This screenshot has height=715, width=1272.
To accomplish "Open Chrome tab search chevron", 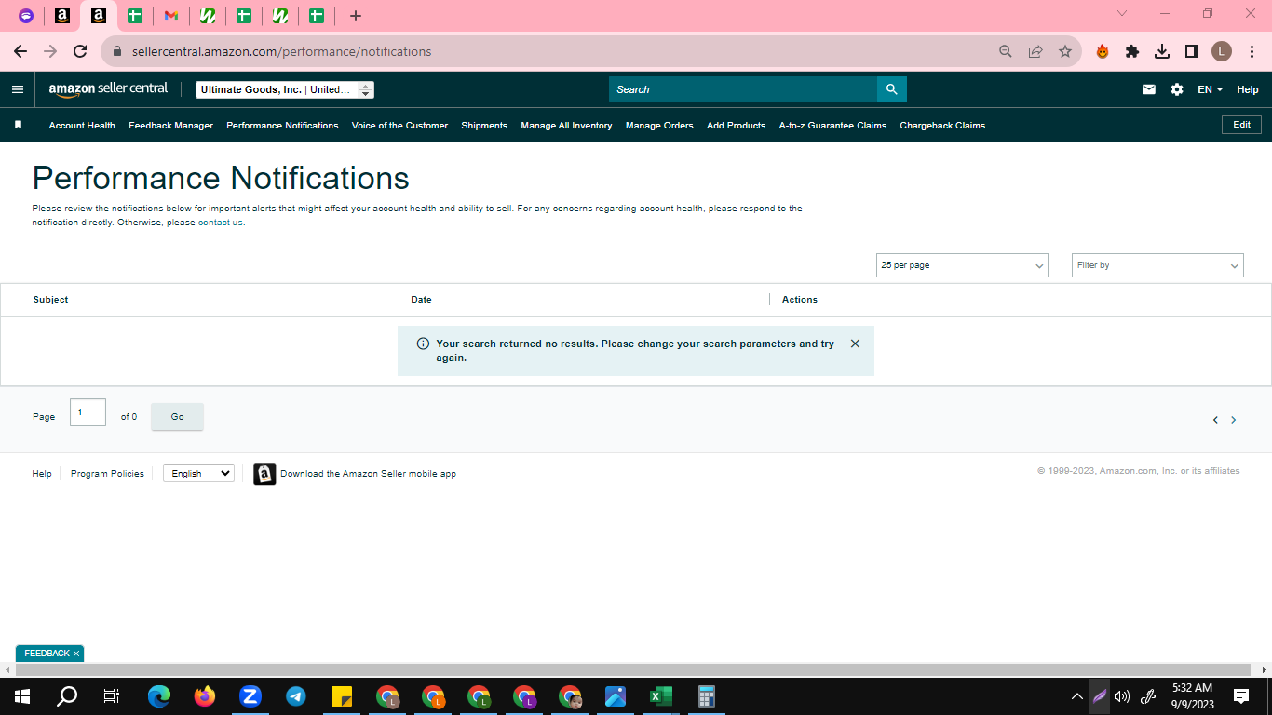I will tap(1121, 13).
